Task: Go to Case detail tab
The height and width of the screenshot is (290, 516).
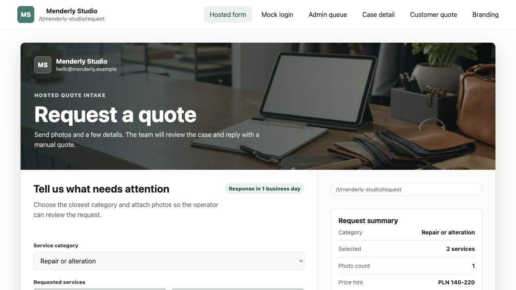Action: tap(379, 14)
